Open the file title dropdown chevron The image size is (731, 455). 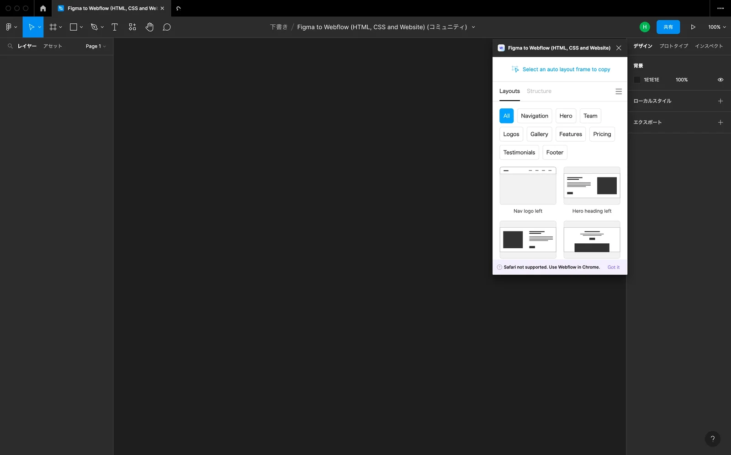tap(473, 27)
